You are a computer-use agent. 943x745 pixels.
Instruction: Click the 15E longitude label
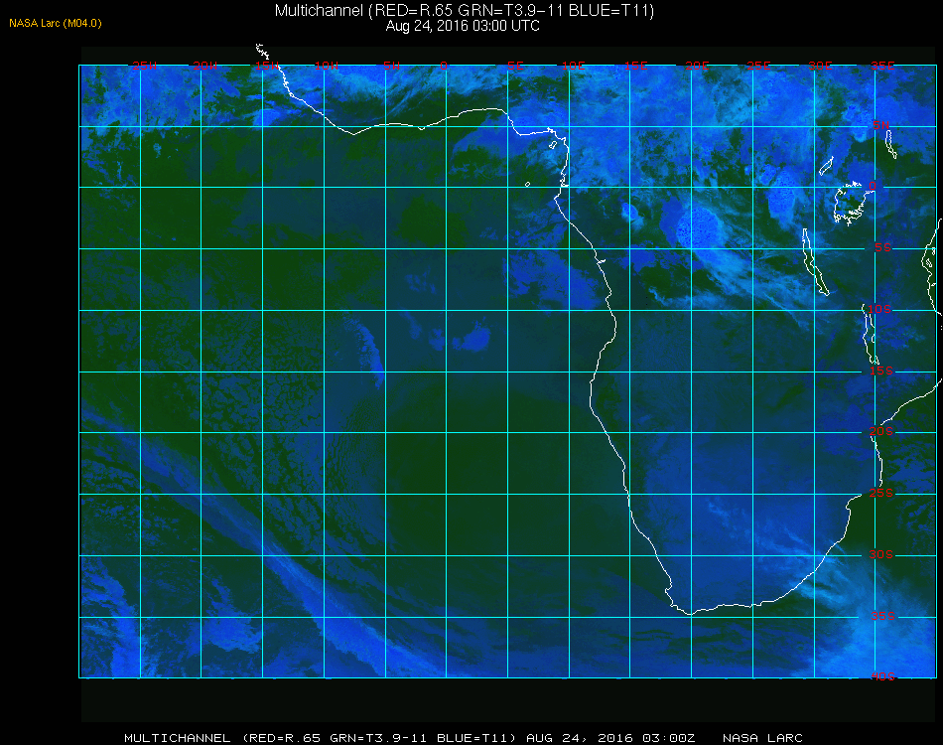[x=635, y=66]
